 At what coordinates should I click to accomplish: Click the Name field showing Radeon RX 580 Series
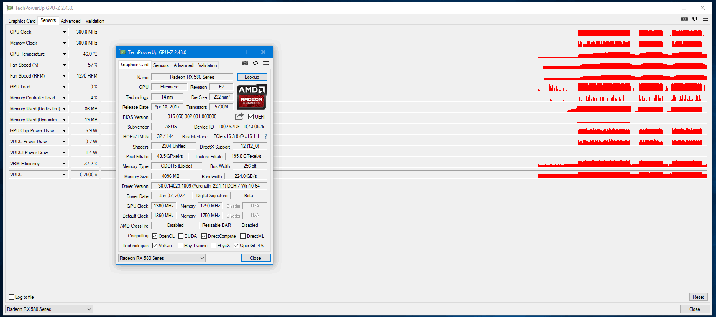192,77
